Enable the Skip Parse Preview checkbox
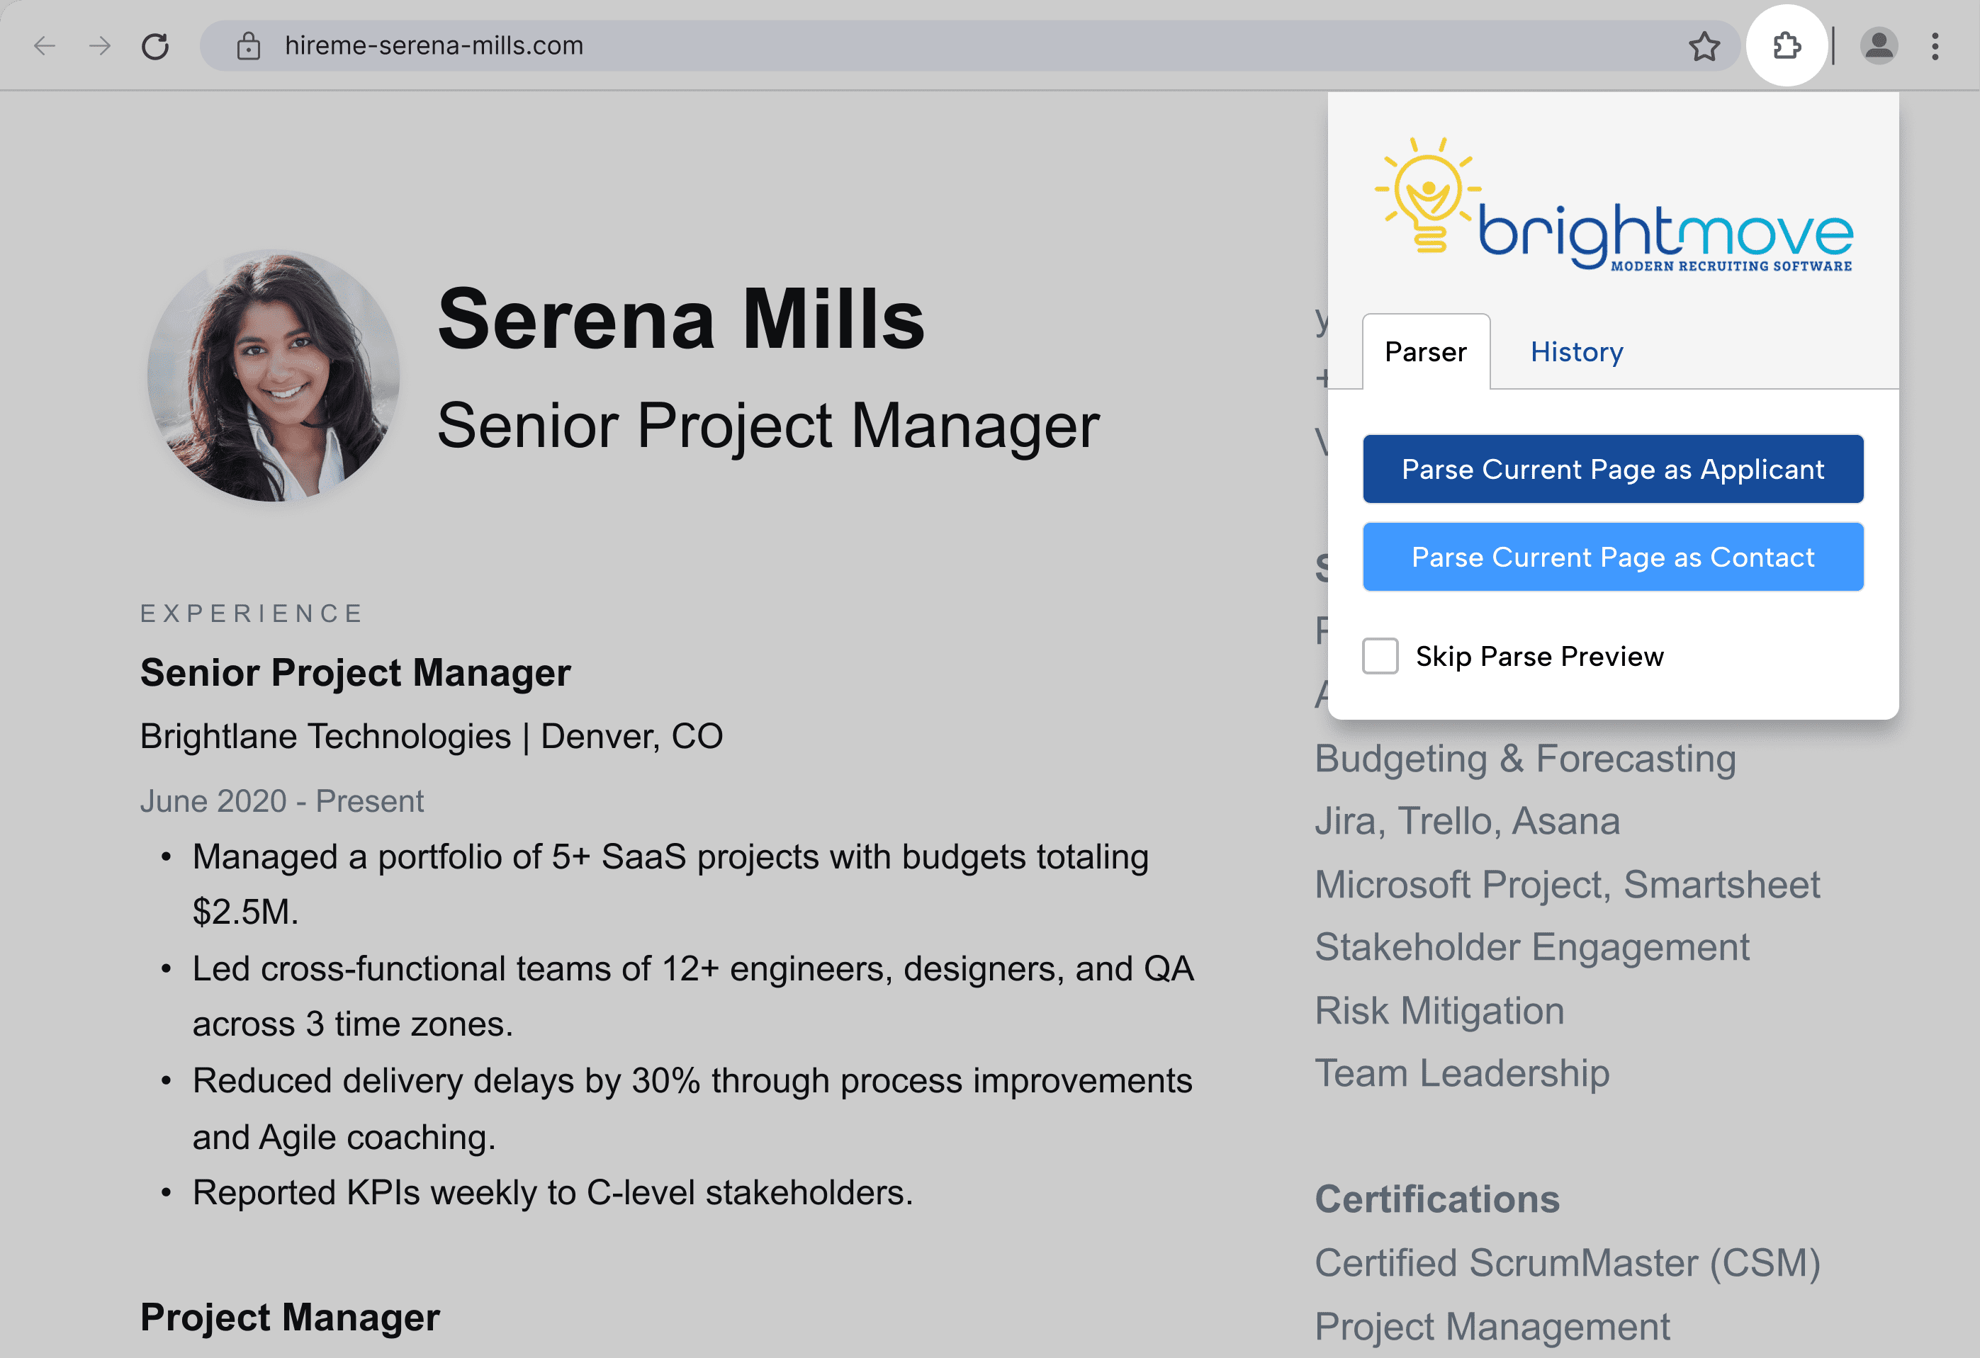Viewport: 1980px width, 1358px height. coord(1379,657)
